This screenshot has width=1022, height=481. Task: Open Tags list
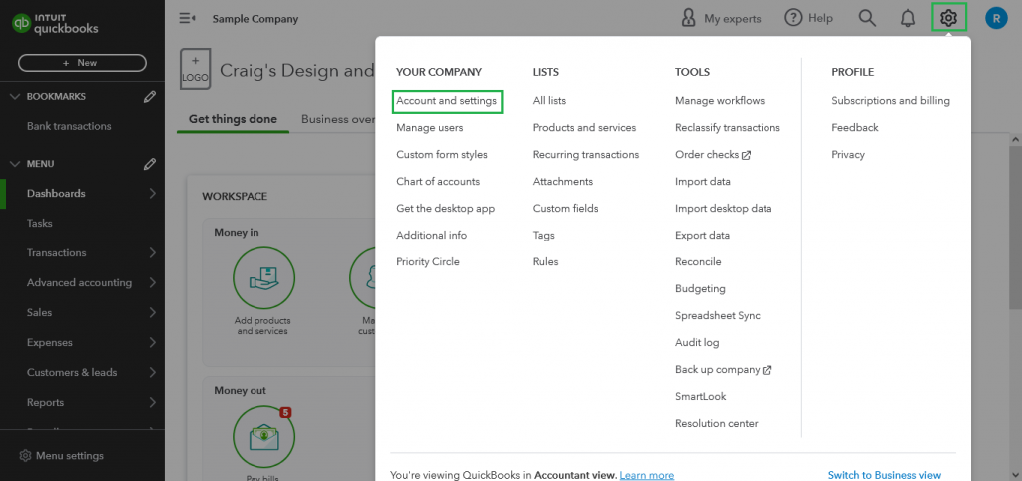pos(544,236)
